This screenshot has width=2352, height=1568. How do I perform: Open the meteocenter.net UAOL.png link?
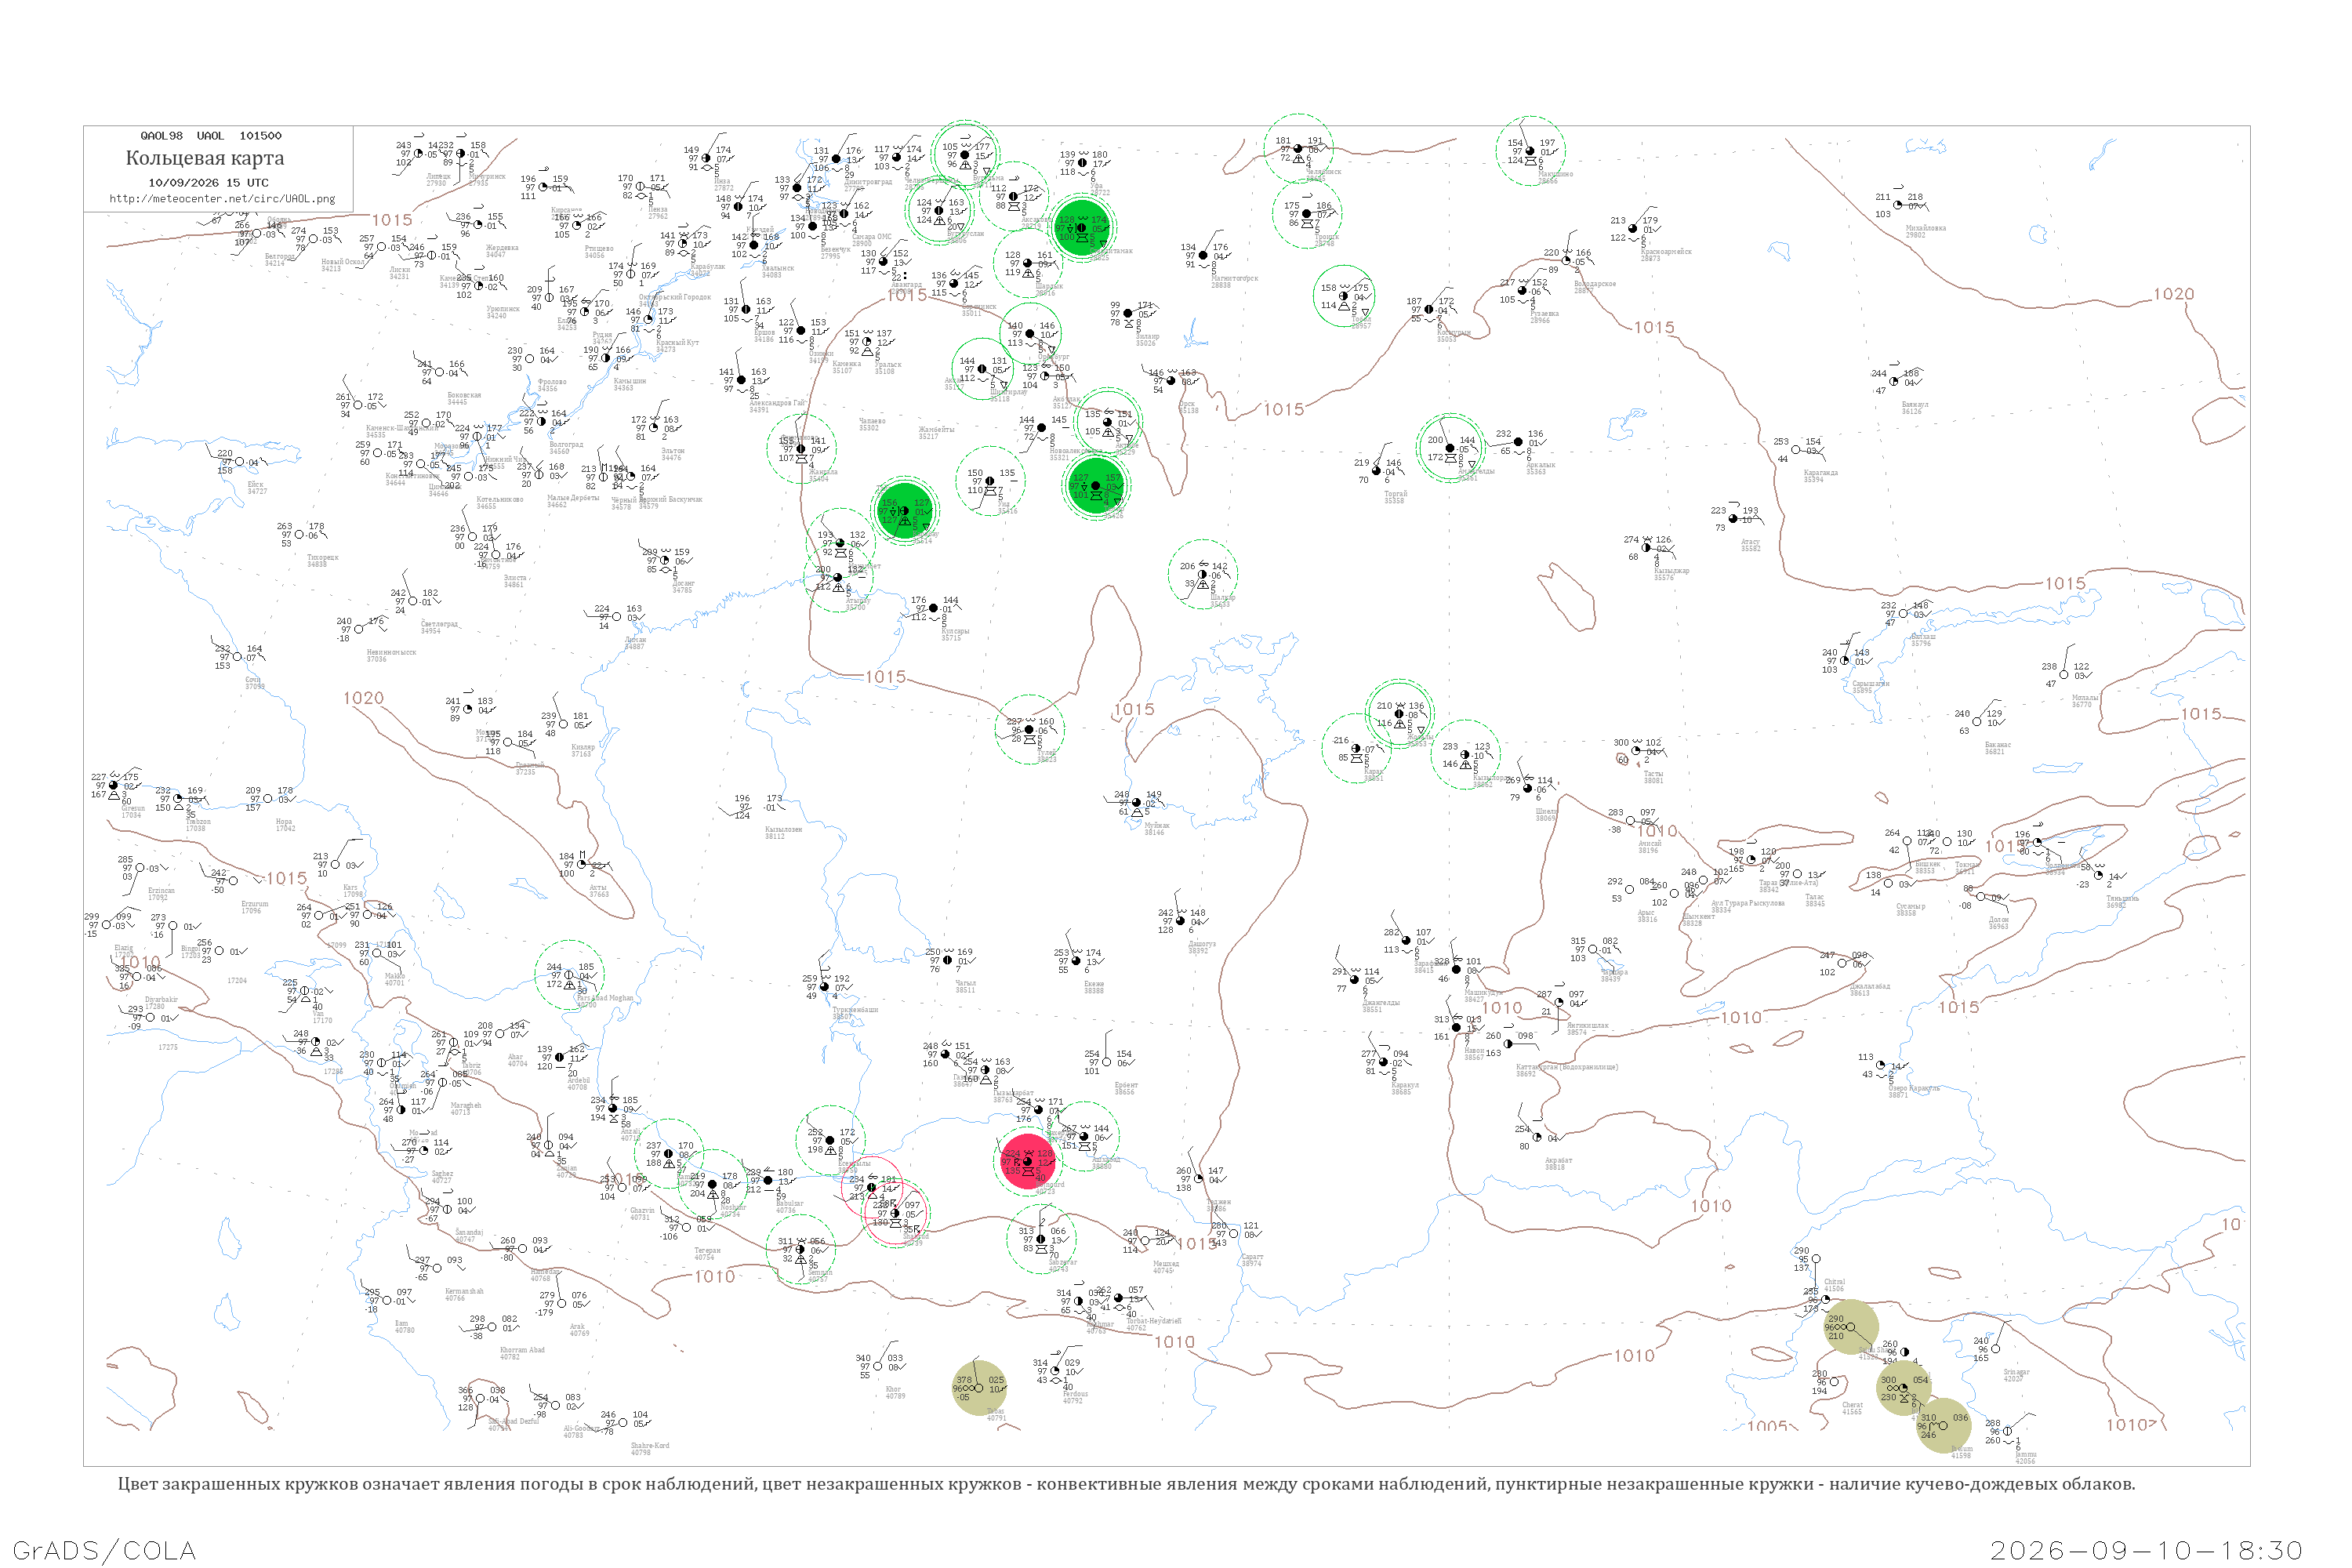coord(222,198)
